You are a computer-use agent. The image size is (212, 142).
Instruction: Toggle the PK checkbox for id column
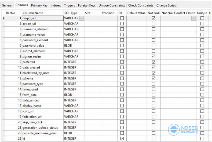(122, 139)
